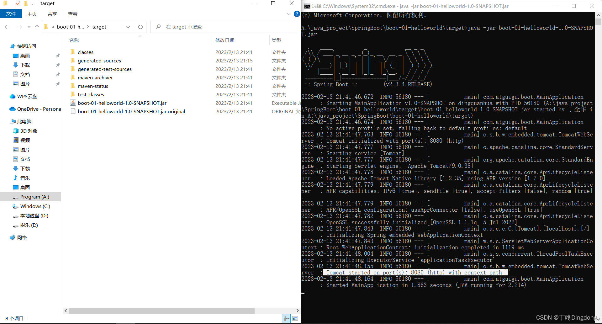
Task: Select the maven-archiver folder
Action: pyautogui.click(x=95, y=77)
